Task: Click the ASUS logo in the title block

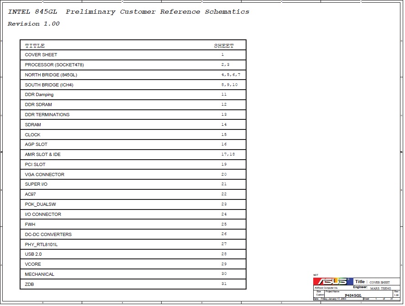Action: tap(333, 281)
